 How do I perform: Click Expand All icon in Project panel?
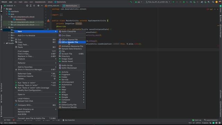[31, 6]
